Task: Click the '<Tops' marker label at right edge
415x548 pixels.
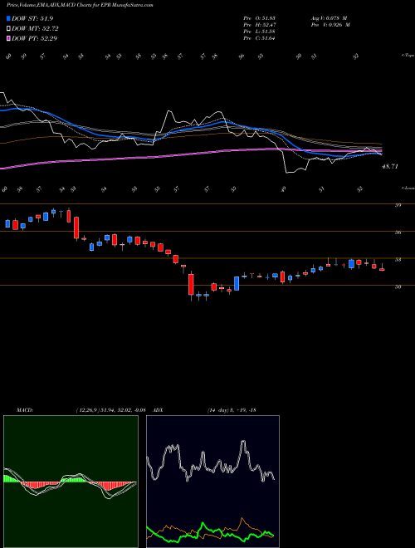Action: coord(408,56)
